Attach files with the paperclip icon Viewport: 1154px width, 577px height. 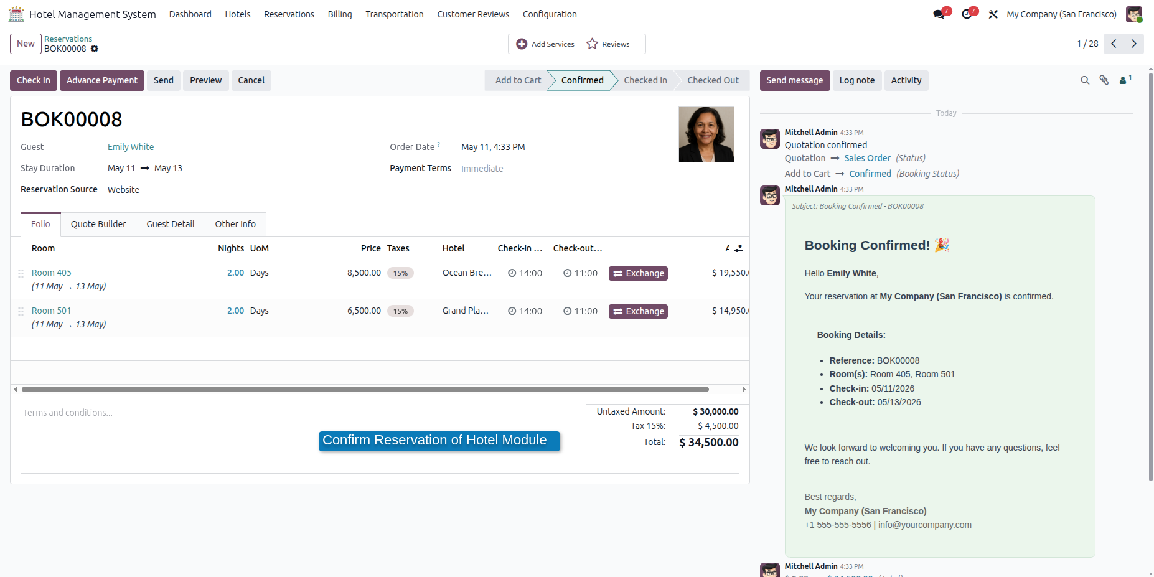[1104, 80]
